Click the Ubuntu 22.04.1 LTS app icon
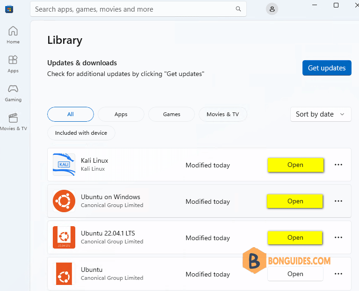The height and width of the screenshot is (291, 359). (64, 237)
